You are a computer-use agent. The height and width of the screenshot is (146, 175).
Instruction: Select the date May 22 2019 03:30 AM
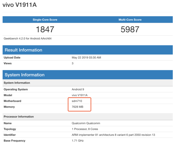86,58
